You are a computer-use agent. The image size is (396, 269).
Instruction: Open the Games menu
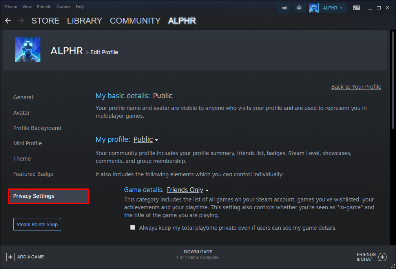click(64, 7)
